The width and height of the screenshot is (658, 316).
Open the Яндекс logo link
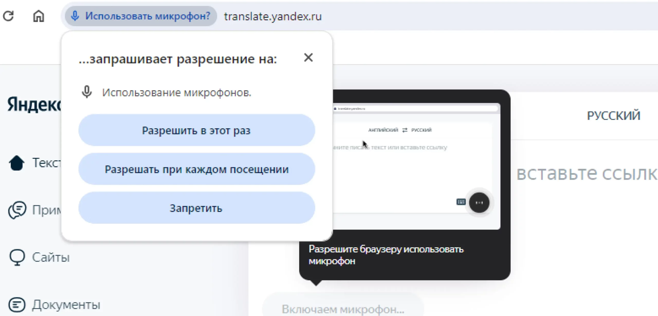click(33, 105)
